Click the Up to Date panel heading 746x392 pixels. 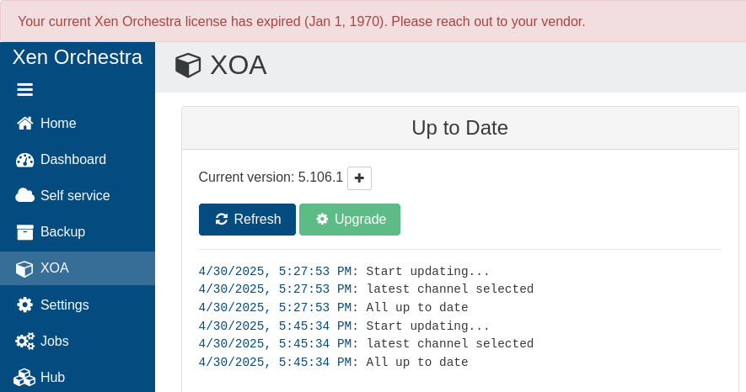459,128
